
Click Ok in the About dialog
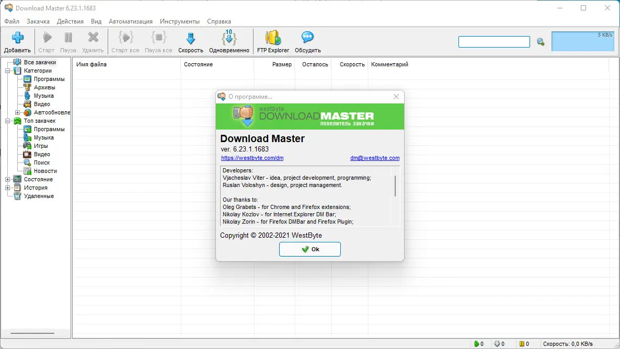pyautogui.click(x=309, y=249)
